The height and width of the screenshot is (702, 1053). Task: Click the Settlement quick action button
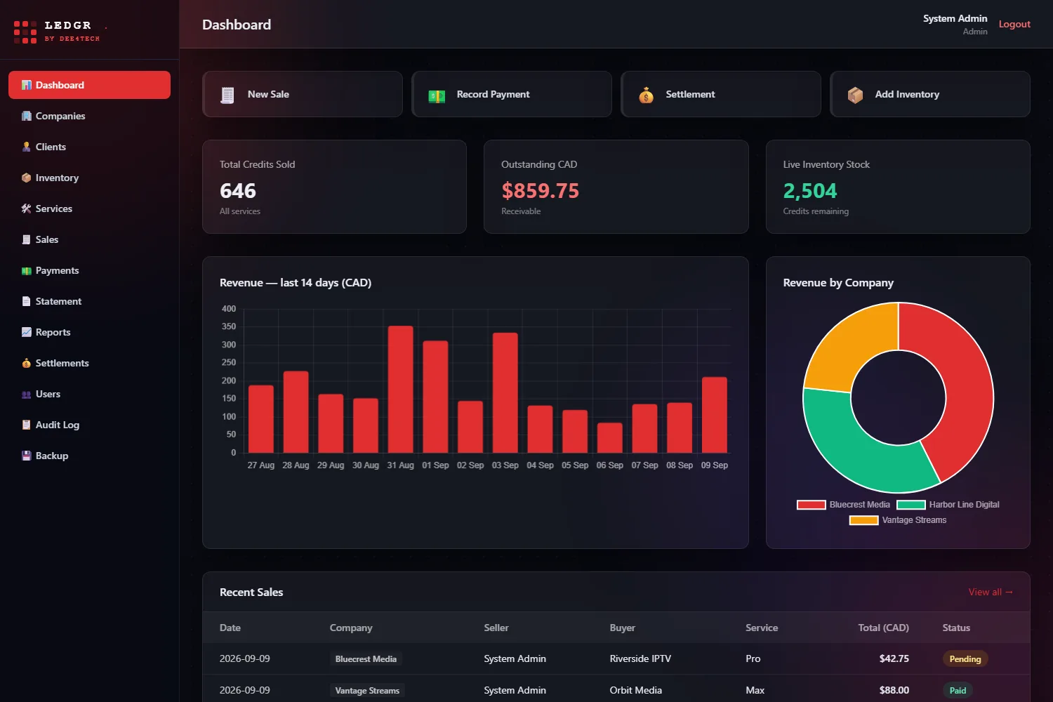(x=721, y=94)
